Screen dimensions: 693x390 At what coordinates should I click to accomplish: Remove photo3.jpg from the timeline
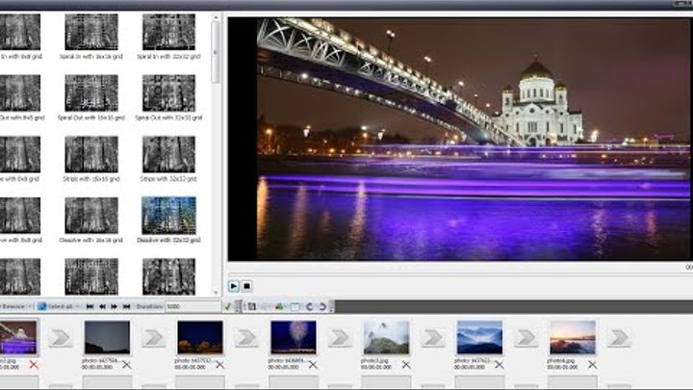(406, 365)
